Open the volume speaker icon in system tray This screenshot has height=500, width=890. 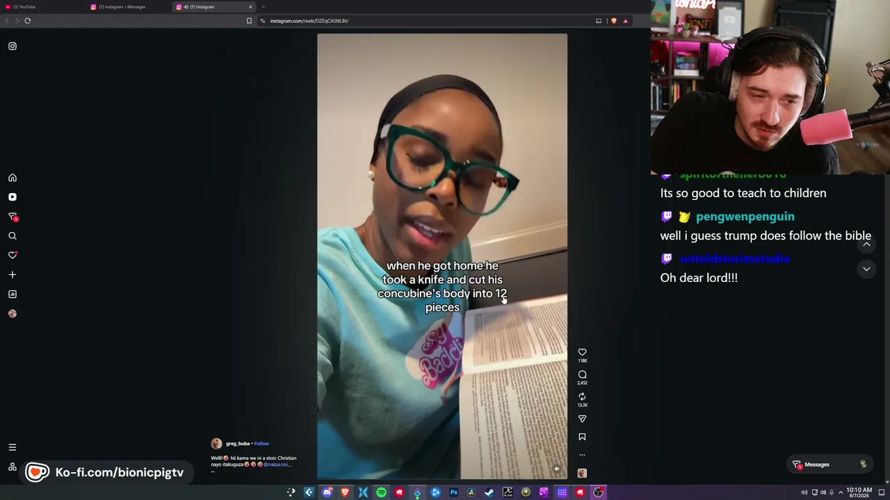point(823,492)
